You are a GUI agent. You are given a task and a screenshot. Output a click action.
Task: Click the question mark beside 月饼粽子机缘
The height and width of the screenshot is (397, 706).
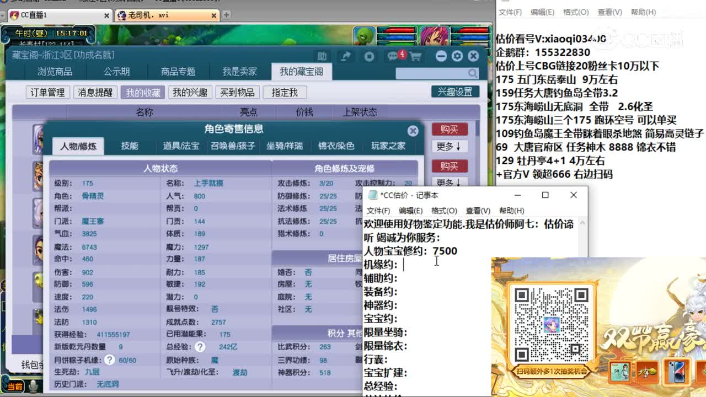click(110, 360)
